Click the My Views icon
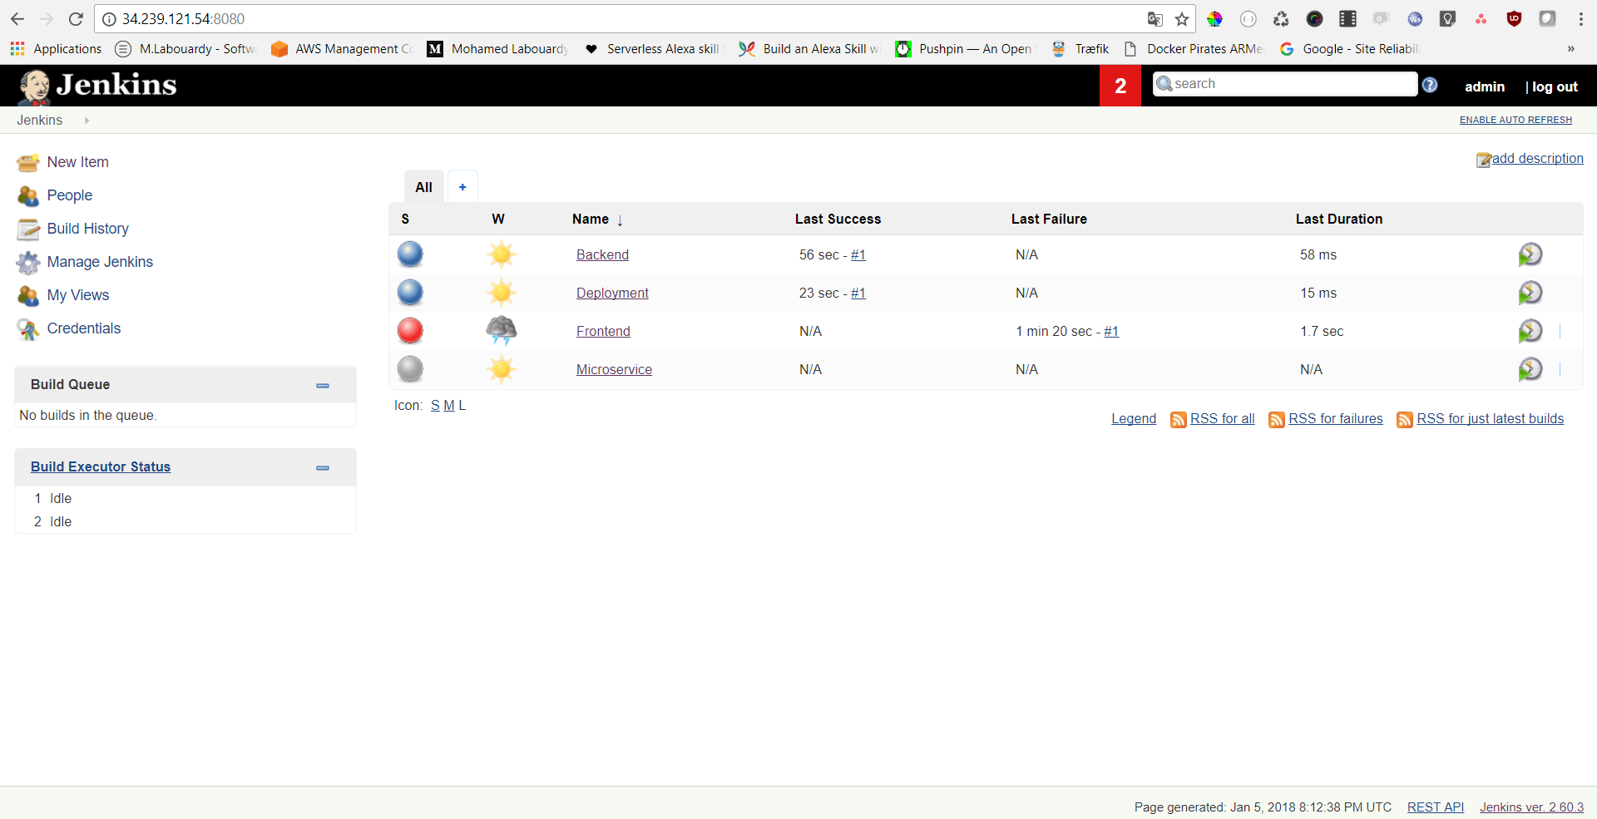This screenshot has height=819, width=1597. (28, 295)
